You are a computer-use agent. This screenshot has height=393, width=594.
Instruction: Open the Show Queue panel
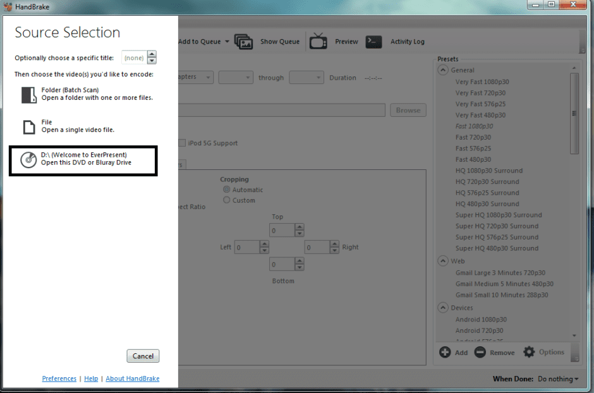click(x=279, y=41)
